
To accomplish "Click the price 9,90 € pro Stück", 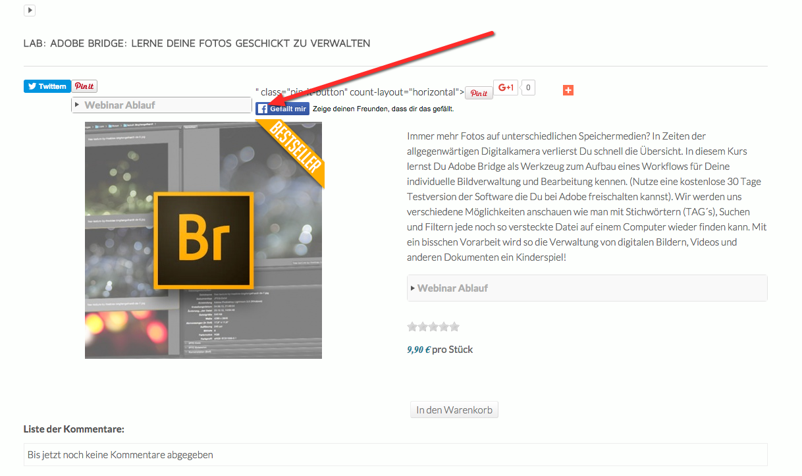I will pyautogui.click(x=440, y=350).
